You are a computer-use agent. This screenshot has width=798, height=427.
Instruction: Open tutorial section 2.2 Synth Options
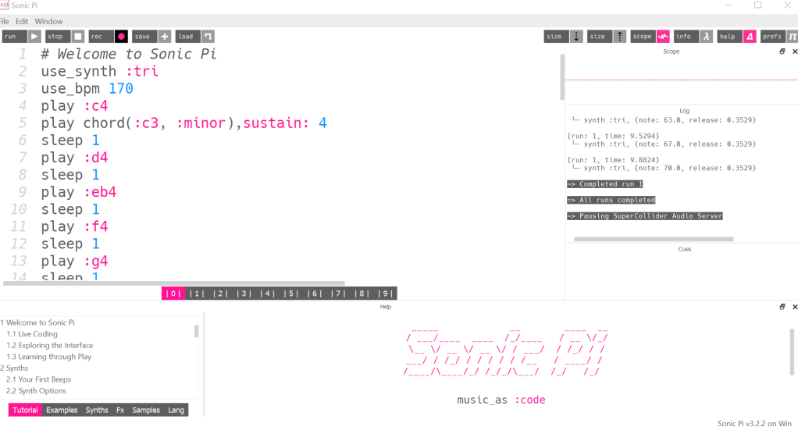[36, 391]
